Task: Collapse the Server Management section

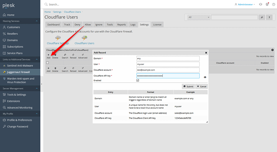Action: point(37,89)
